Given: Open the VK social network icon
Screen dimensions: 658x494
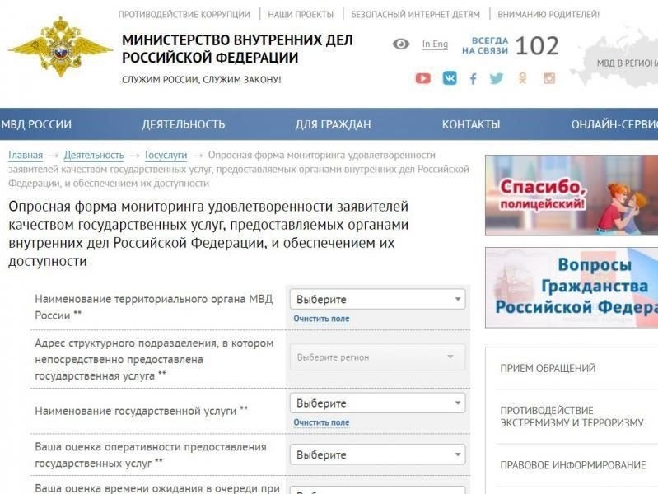Looking at the screenshot, I should click(450, 78).
